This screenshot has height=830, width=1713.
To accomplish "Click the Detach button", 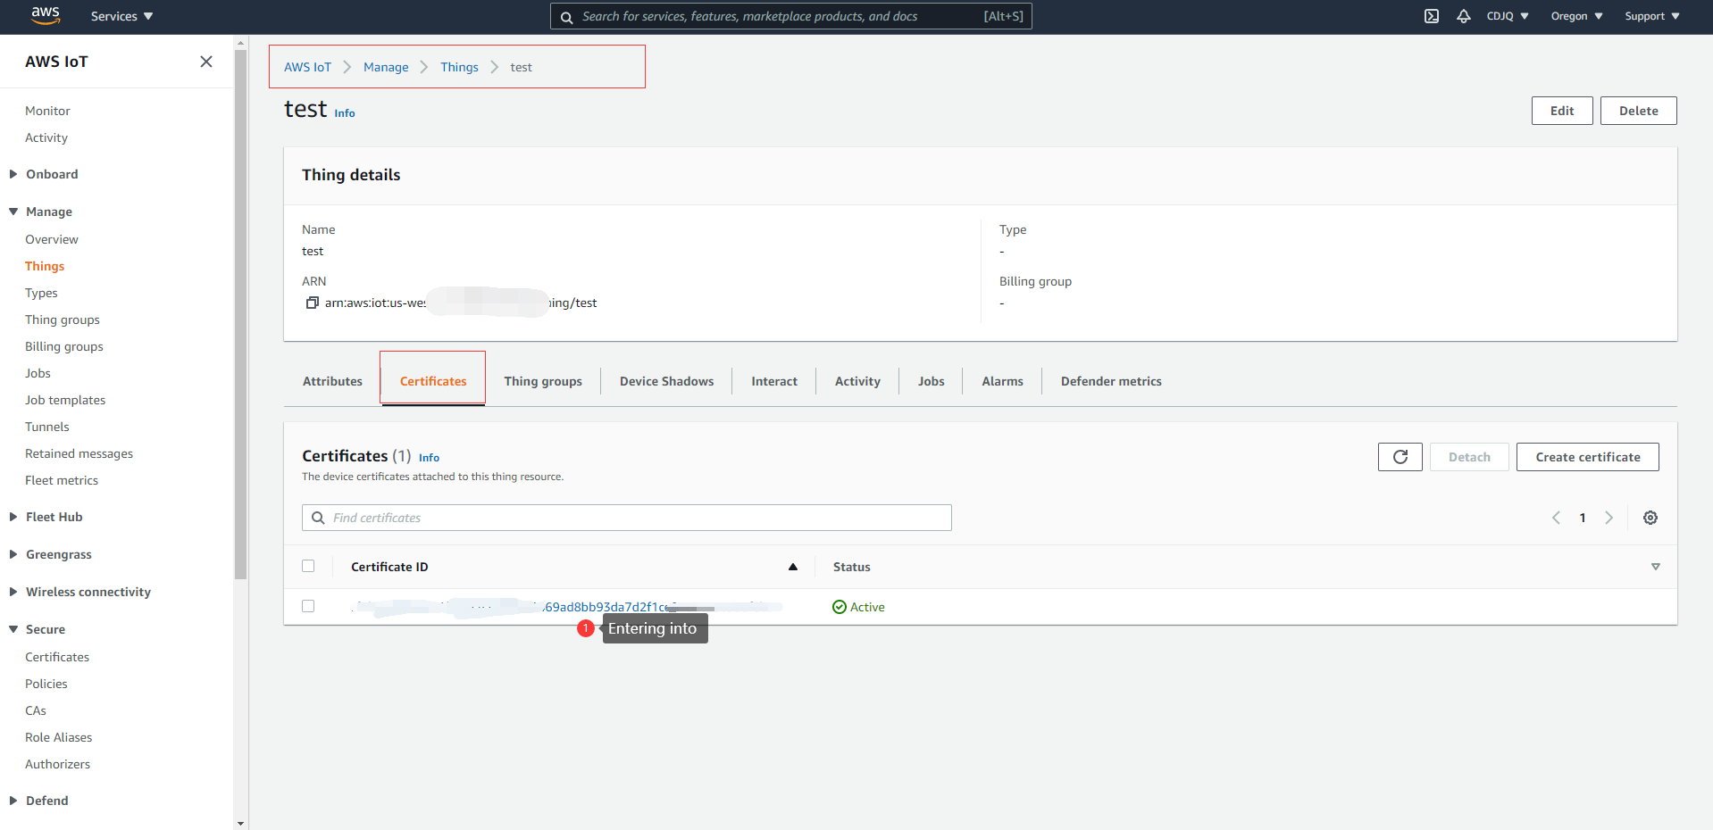I will click(1469, 457).
